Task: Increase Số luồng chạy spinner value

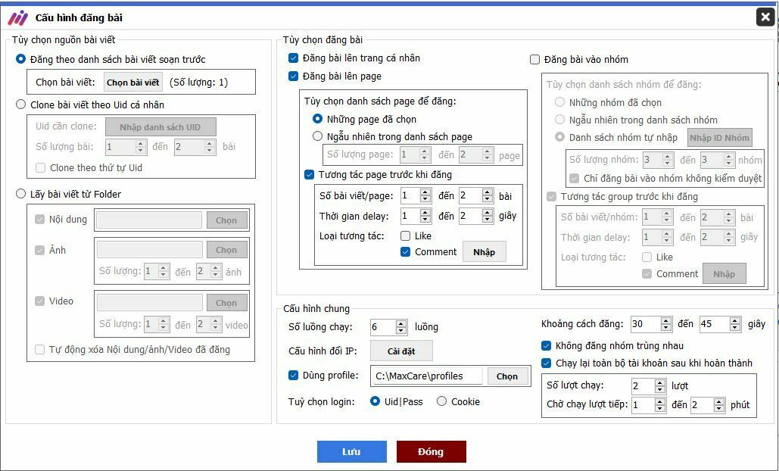Action: click(x=400, y=323)
